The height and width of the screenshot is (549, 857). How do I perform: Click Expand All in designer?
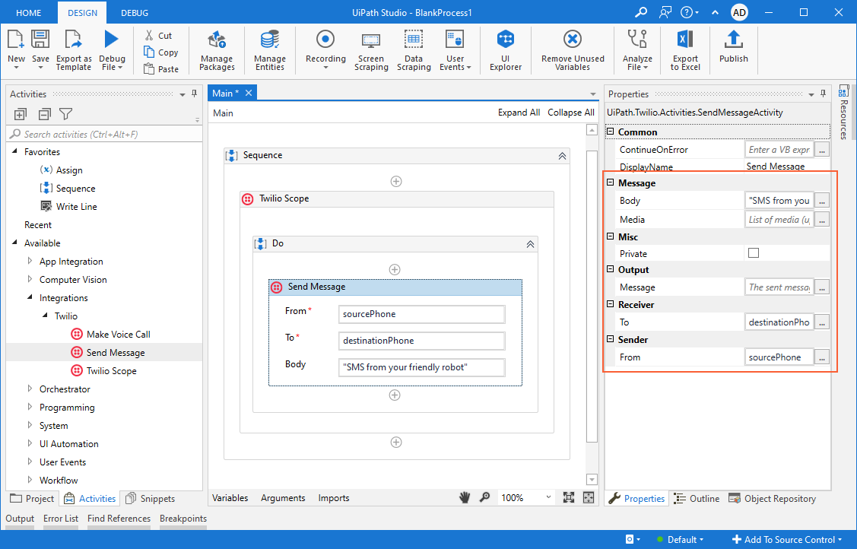[519, 113]
